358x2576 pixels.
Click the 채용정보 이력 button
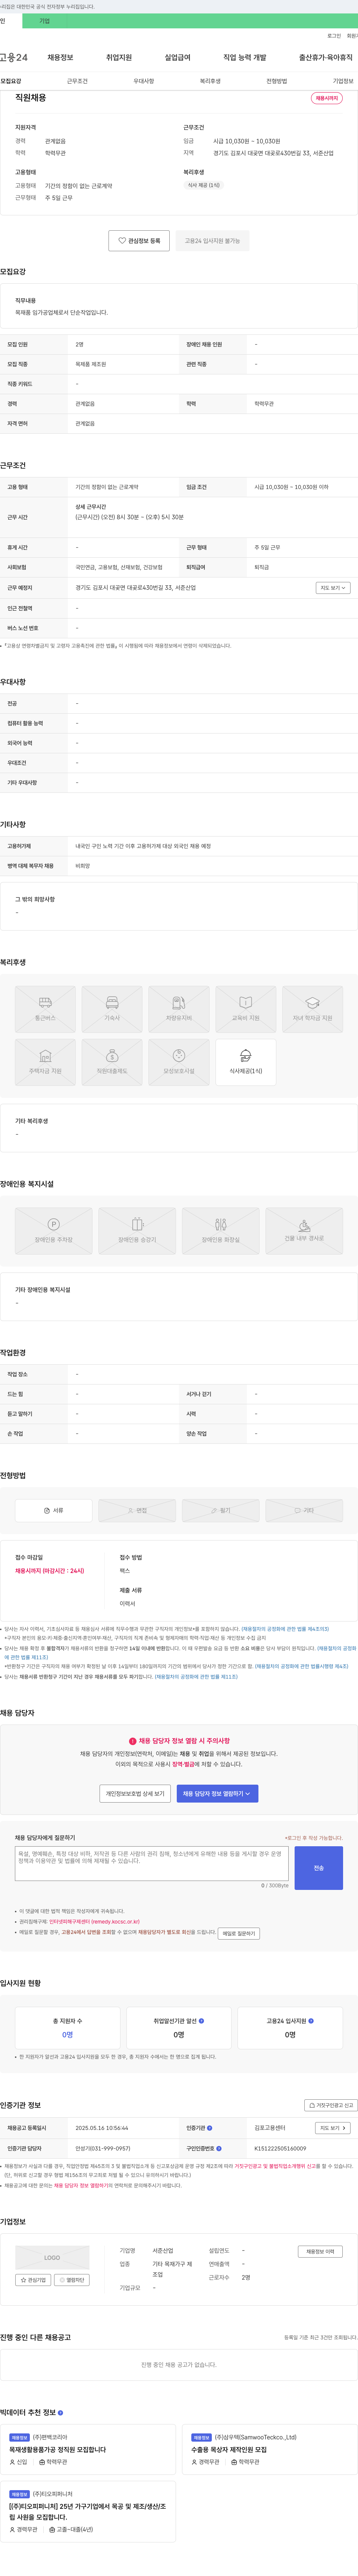coord(320,2252)
